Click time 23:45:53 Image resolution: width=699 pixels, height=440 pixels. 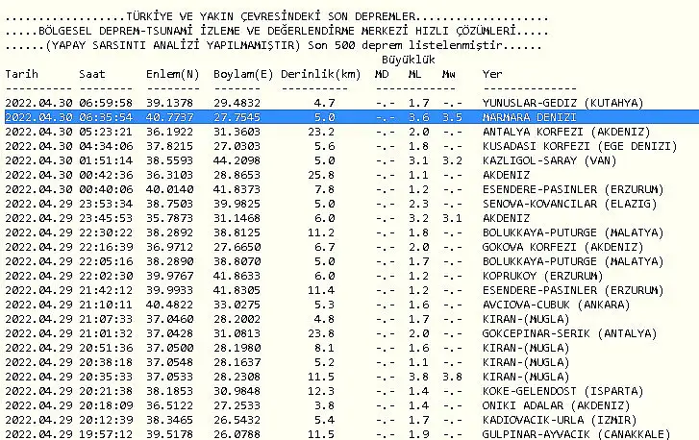point(106,218)
